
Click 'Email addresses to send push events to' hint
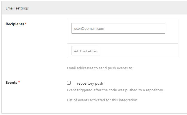coord(99,68)
